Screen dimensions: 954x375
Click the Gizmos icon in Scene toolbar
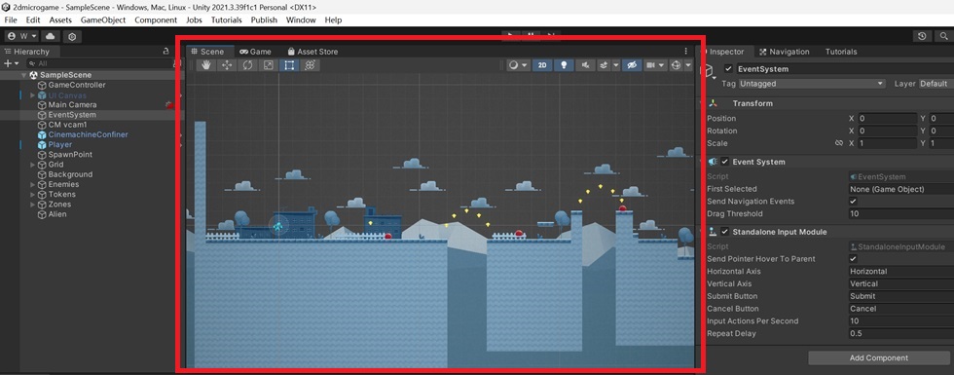tap(676, 65)
